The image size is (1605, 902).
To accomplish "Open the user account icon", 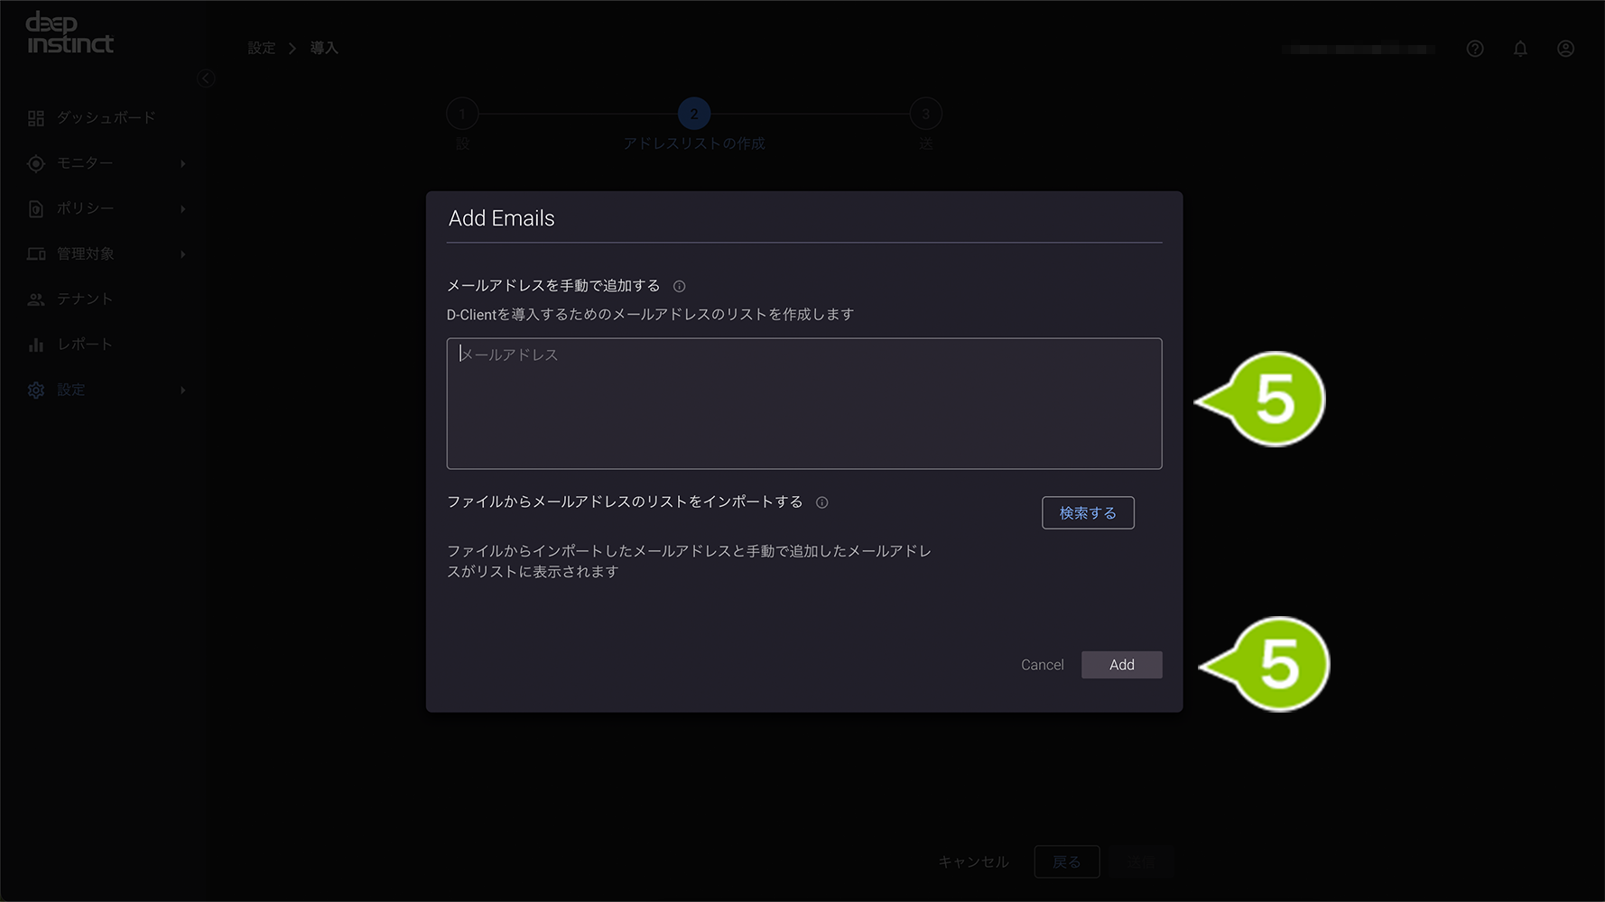I will pyautogui.click(x=1566, y=49).
